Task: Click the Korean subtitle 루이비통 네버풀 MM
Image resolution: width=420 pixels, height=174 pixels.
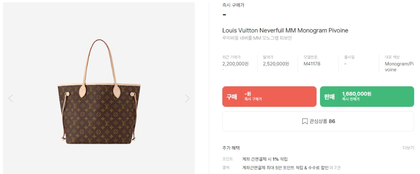Action: click(x=257, y=38)
